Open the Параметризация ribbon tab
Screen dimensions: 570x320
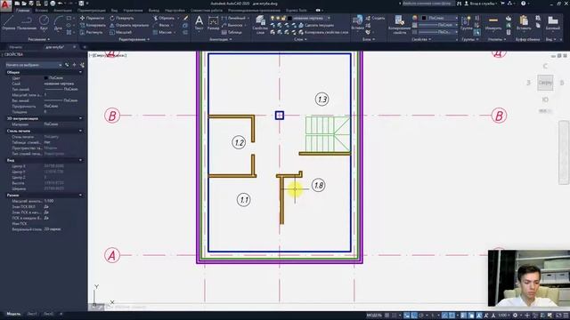point(91,11)
